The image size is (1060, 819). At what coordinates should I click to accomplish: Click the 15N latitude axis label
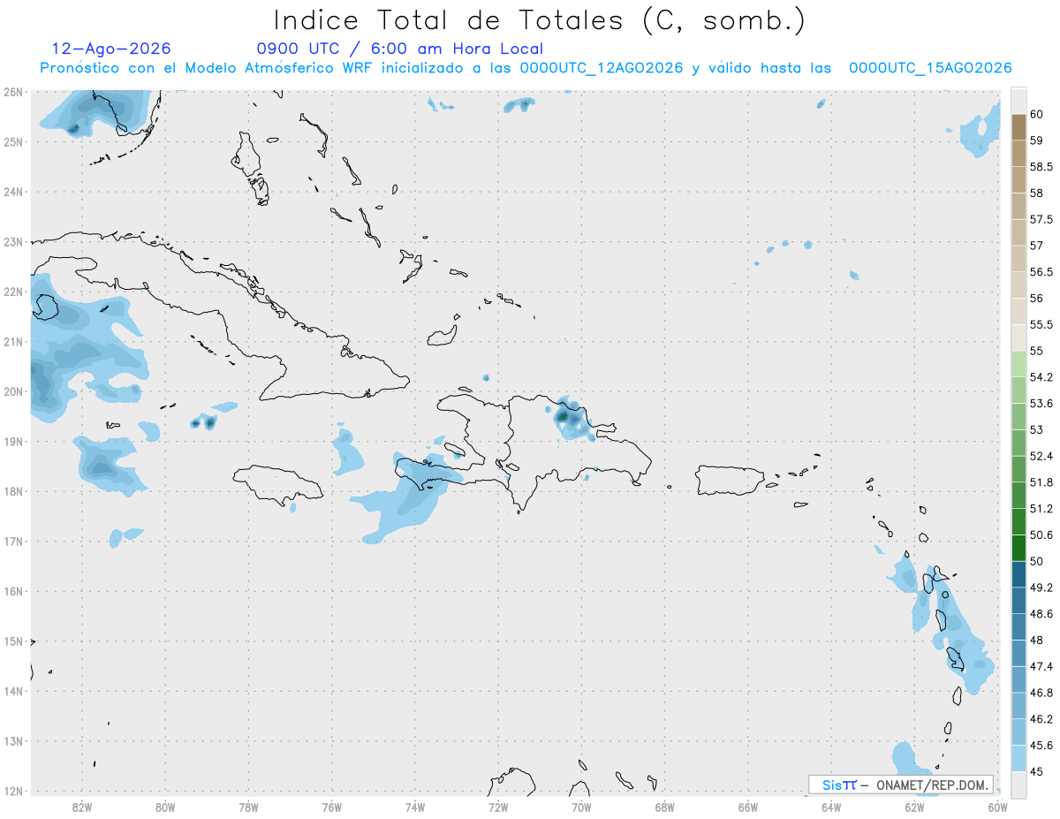click(x=12, y=641)
